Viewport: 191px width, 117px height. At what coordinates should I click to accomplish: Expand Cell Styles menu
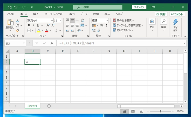123,30
